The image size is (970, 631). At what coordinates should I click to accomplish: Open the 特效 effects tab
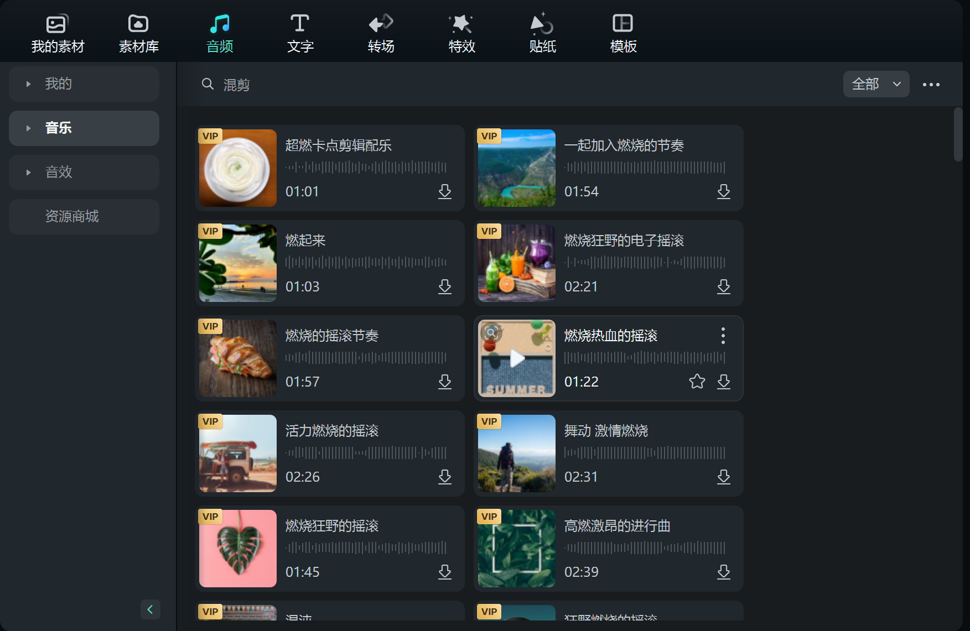tap(461, 33)
